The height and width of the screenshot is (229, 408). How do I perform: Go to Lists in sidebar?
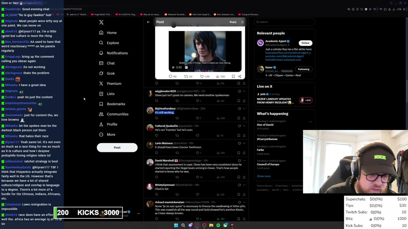click(107, 94)
